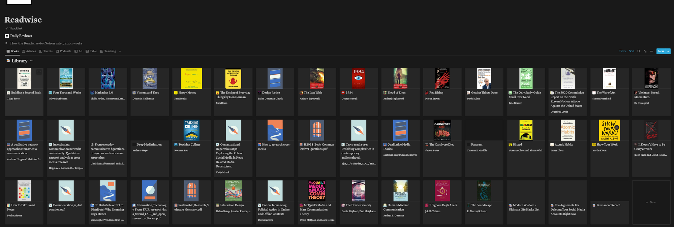The image size is (674, 227).
Task: Add a new database view with plus
Action: point(120,51)
